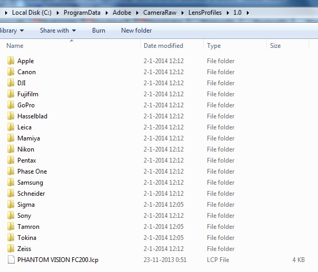Sort by the Type column header
This screenshot has width=318, height=272.
[x=214, y=46]
